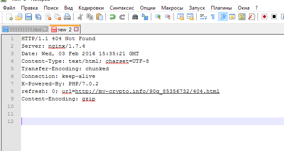Follow the my-crypto.info 404.html link
The height and width of the screenshot is (151, 284).
(x=147, y=91)
